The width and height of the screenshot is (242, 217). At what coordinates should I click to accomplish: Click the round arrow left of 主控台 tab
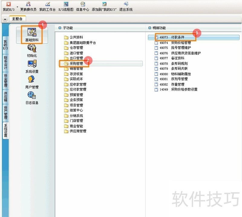pyautogui.click(x=5, y=19)
